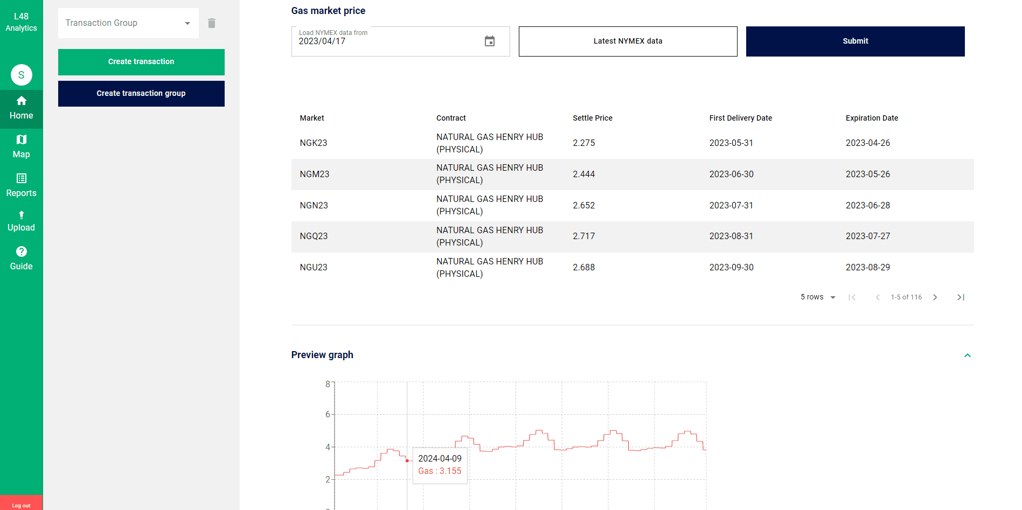This screenshot has width=1022, height=510.
Task: Go to previous page of table
Action: click(x=878, y=297)
